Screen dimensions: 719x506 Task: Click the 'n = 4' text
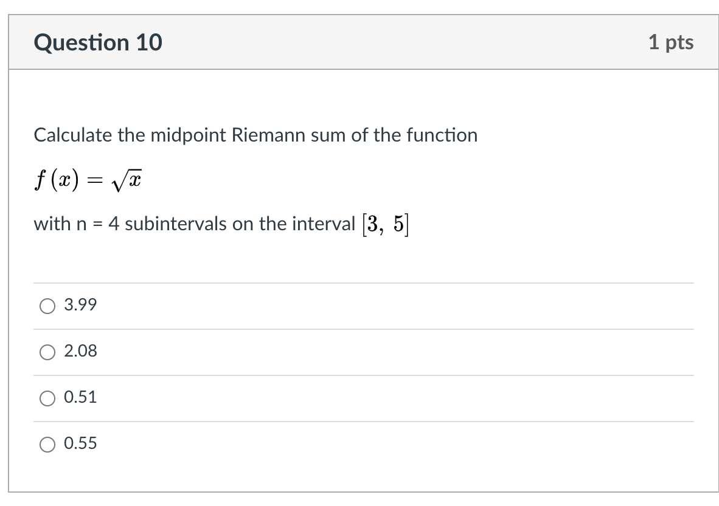[x=98, y=224]
